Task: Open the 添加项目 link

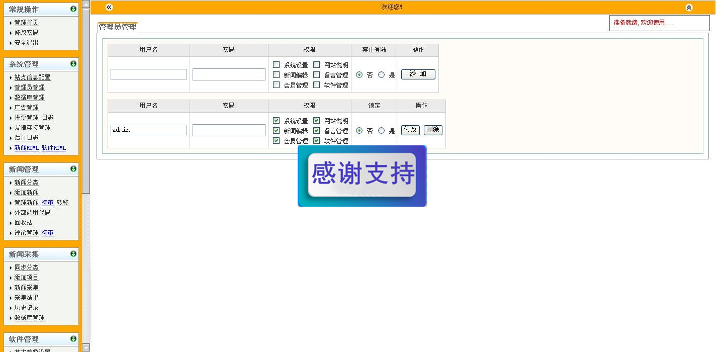Action: click(x=26, y=278)
